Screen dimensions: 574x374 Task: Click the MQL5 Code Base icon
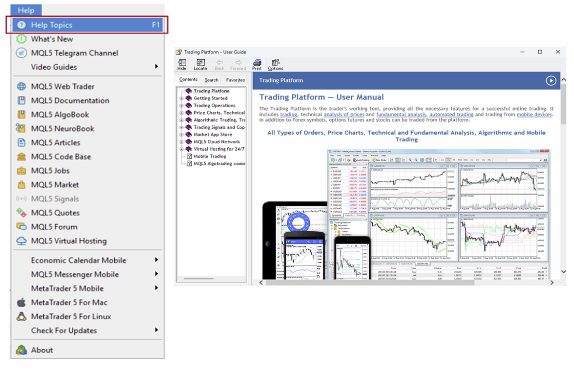[21, 156]
